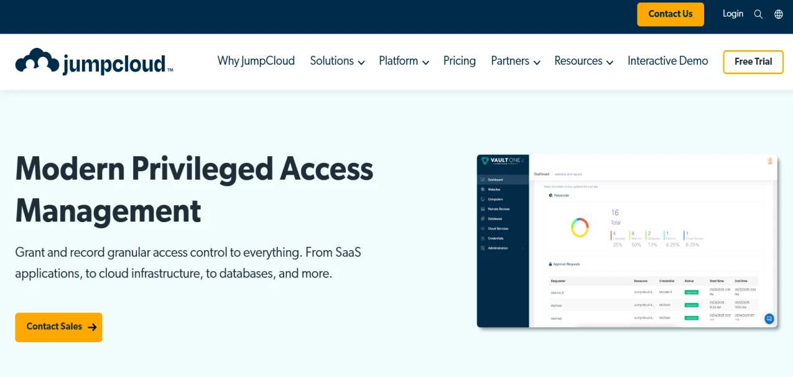This screenshot has width=793, height=377.
Task: Click the '16 Total' resources count
Action: (616, 217)
